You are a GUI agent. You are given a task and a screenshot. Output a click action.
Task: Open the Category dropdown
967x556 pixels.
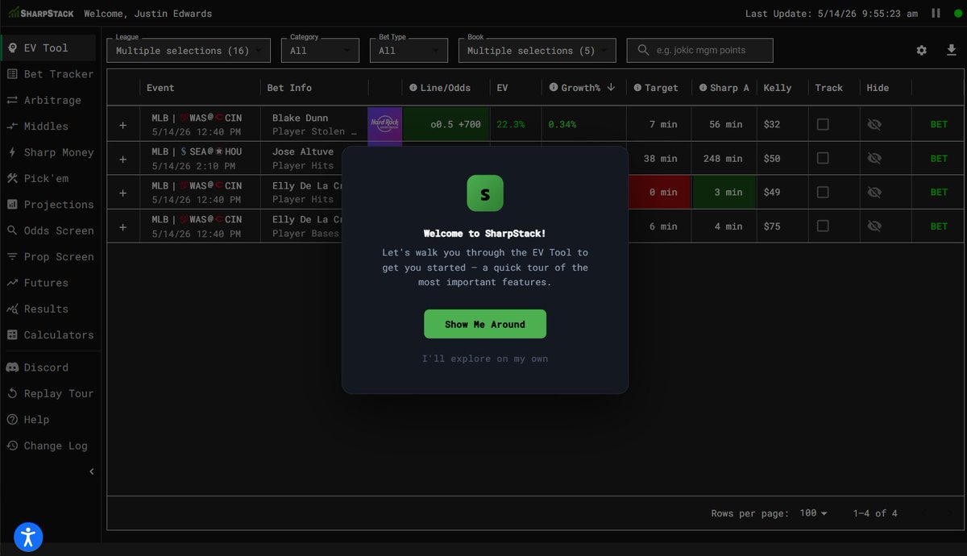[x=320, y=50]
